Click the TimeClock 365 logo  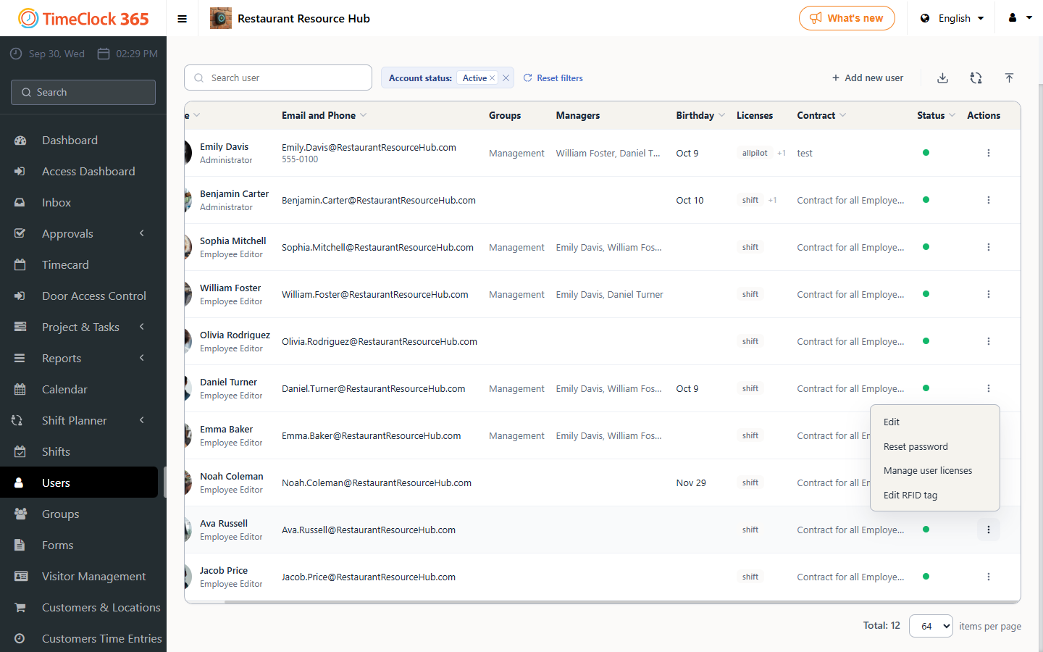[x=83, y=19]
